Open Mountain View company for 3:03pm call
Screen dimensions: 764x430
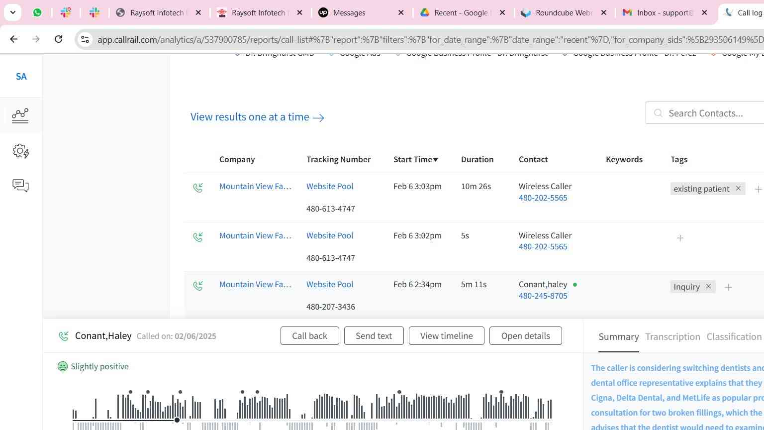(x=255, y=186)
